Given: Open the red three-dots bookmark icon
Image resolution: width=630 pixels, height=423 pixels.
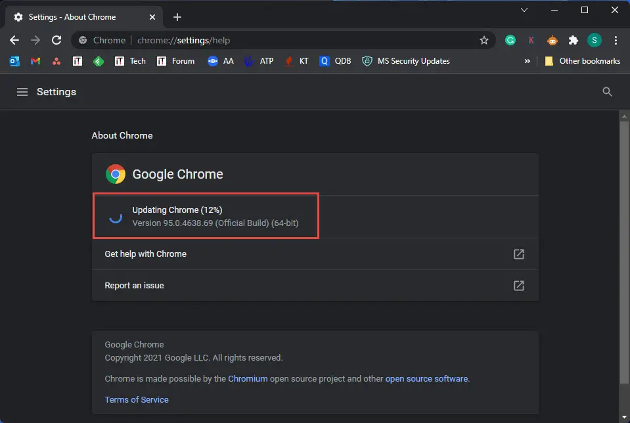Looking at the screenshot, I should pos(56,61).
